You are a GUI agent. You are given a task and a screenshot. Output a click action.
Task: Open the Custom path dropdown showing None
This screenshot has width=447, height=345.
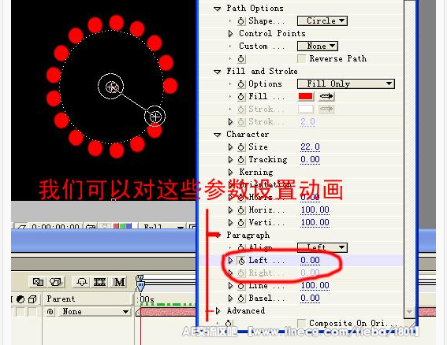[x=318, y=46]
